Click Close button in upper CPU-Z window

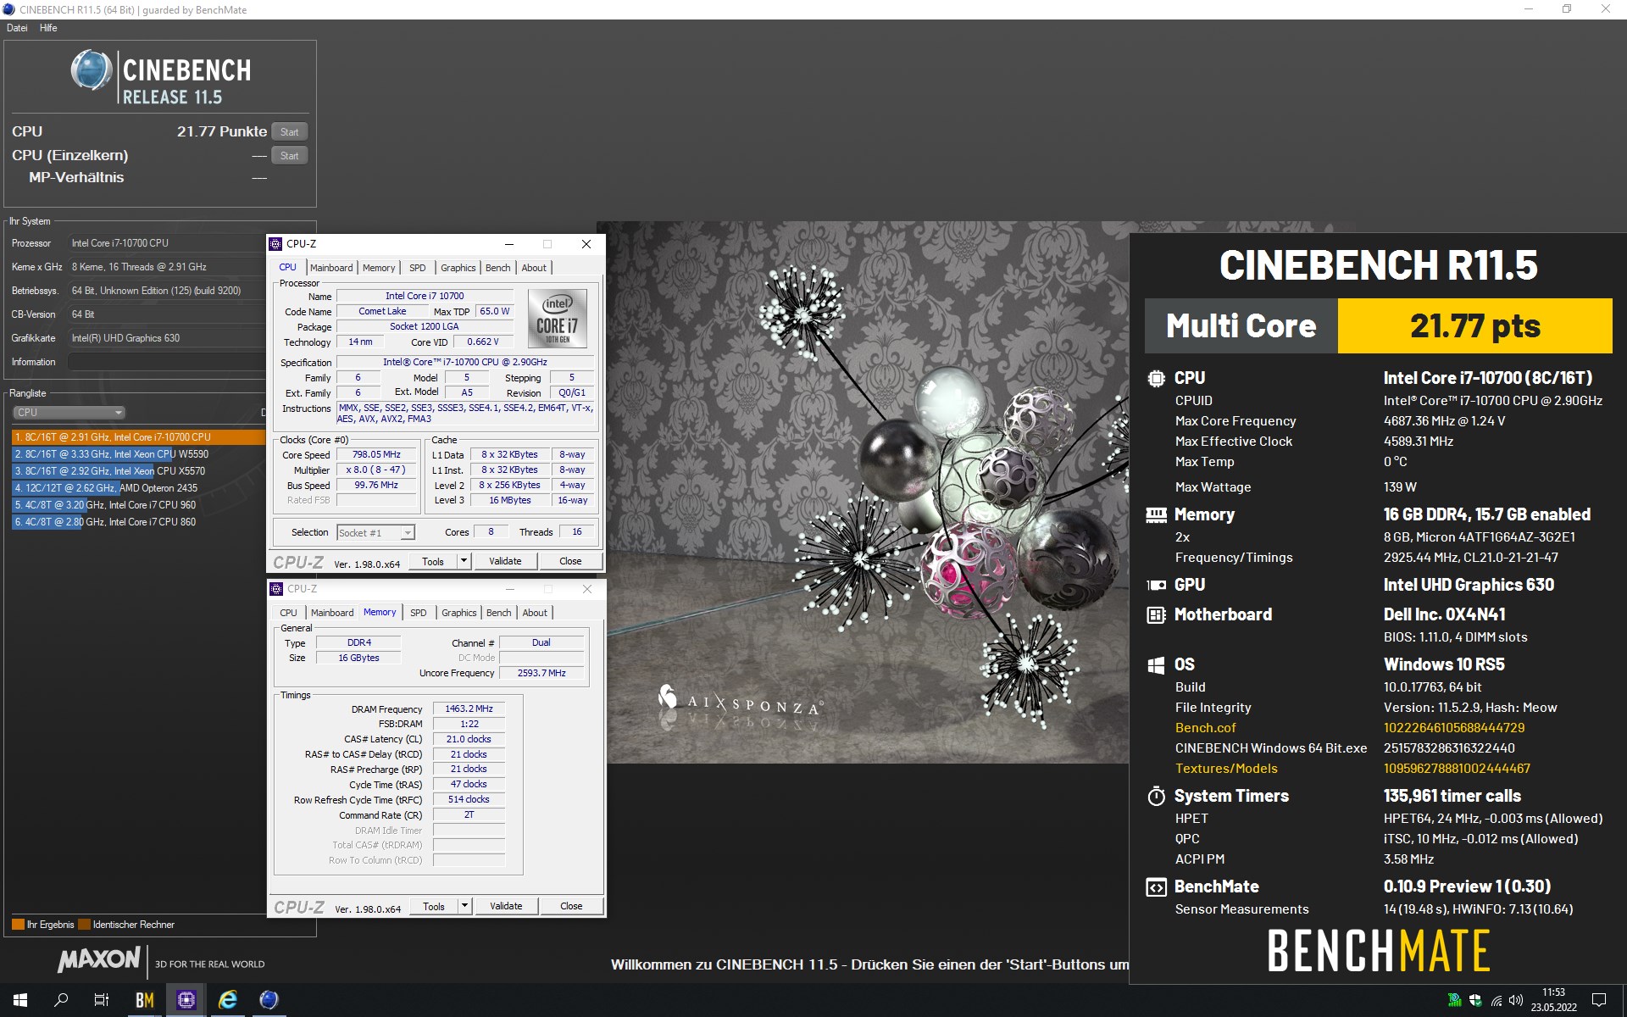[570, 561]
